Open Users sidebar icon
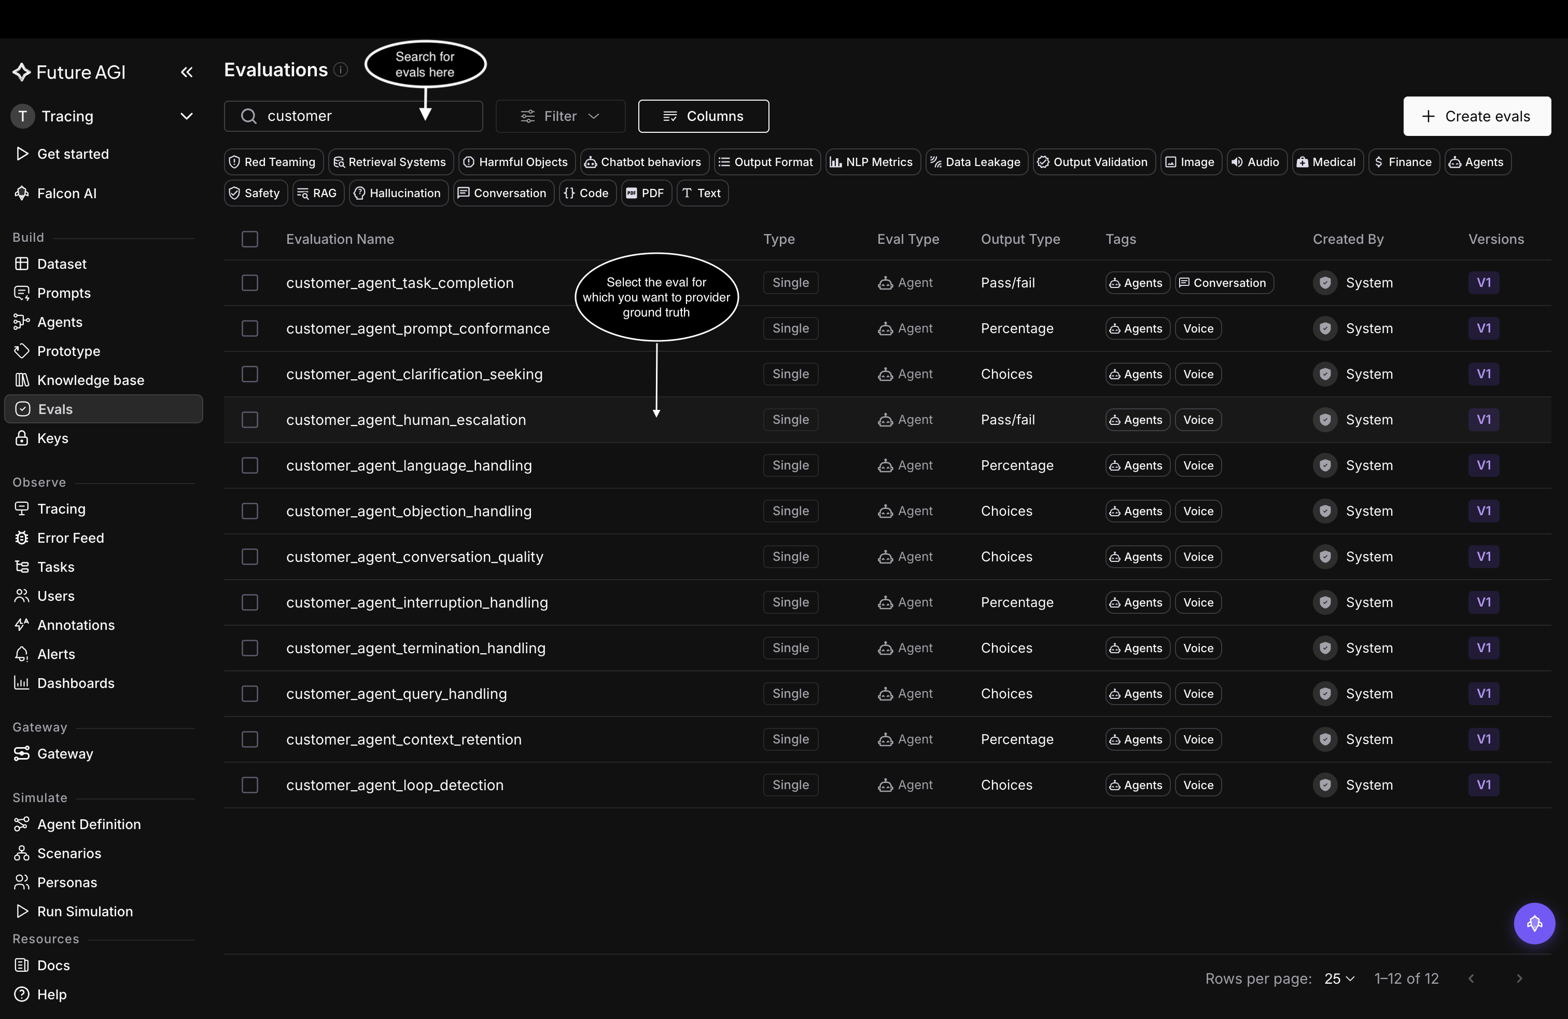1568x1019 pixels. tap(22, 596)
